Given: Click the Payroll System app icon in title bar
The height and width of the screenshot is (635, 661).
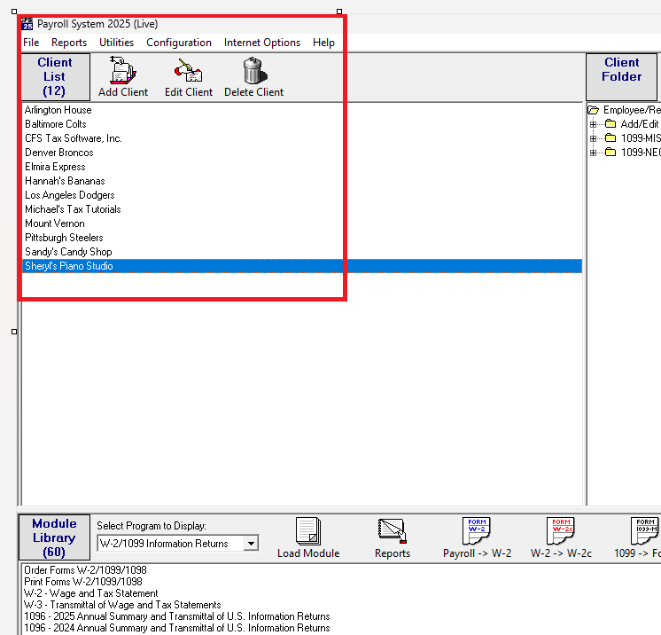Looking at the screenshot, I should click(27, 24).
